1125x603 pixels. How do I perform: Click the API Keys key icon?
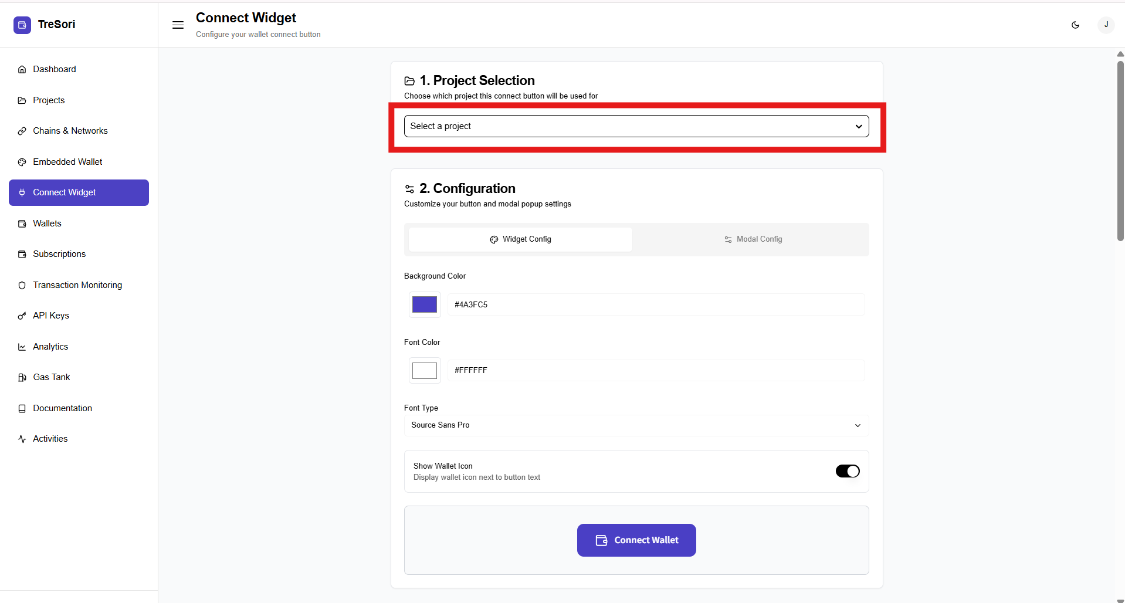pos(22,316)
